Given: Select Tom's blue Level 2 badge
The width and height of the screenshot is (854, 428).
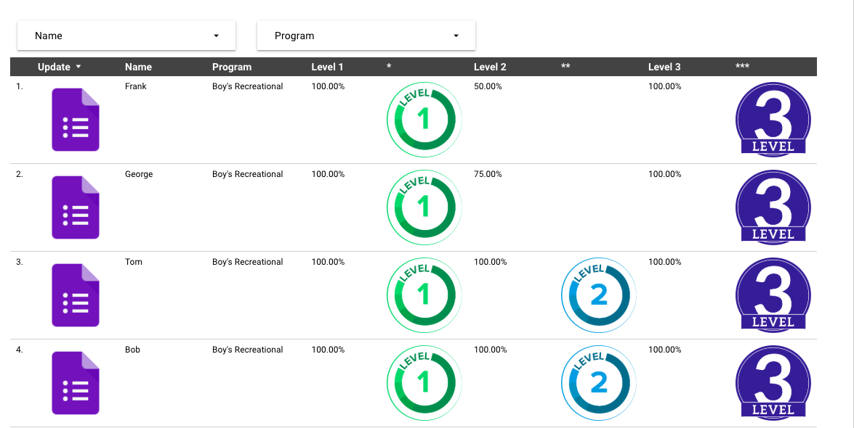Looking at the screenshot, I should pos(597,295).
